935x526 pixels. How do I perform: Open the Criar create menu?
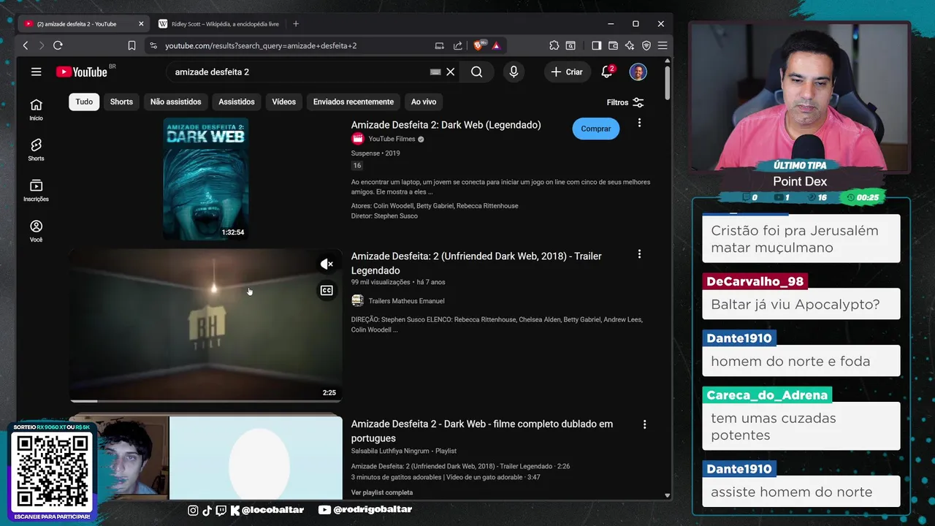click(x=567, y=72)
